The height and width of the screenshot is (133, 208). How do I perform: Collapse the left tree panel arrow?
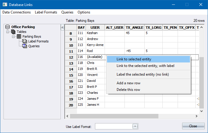click(63, 27)
